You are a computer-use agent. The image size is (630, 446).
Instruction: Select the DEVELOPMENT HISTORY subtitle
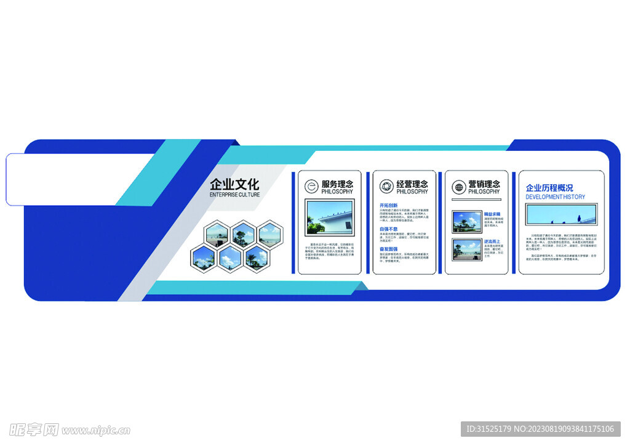pyautogui.click(x=556, y=197)
